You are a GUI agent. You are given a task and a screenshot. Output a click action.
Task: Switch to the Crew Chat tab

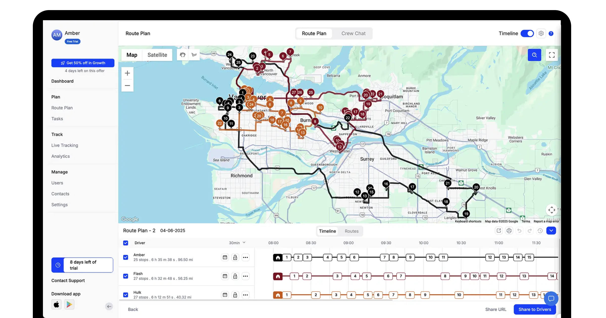353,33
